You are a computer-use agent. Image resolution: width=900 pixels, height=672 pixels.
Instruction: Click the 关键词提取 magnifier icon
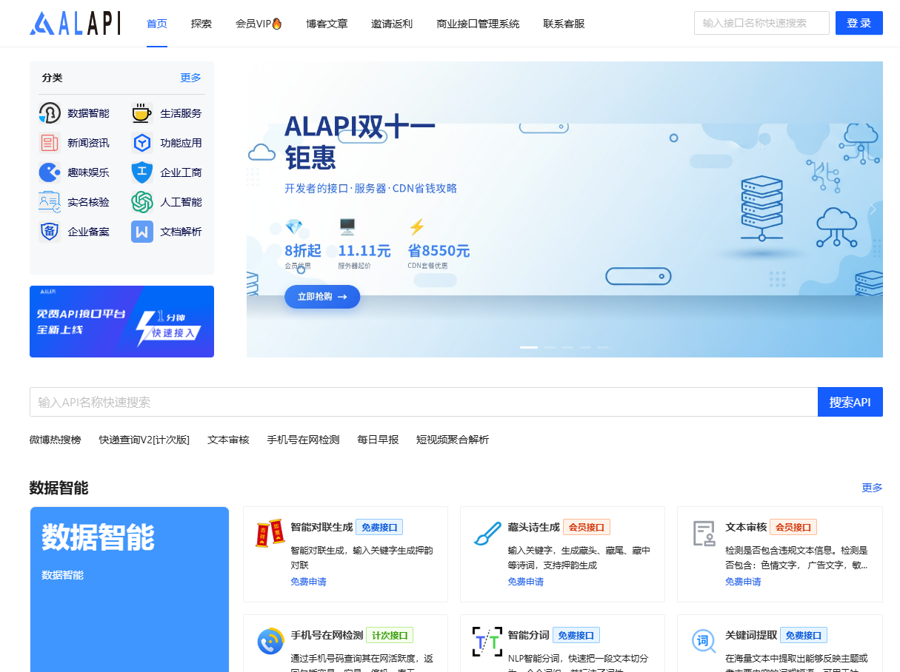704,641
